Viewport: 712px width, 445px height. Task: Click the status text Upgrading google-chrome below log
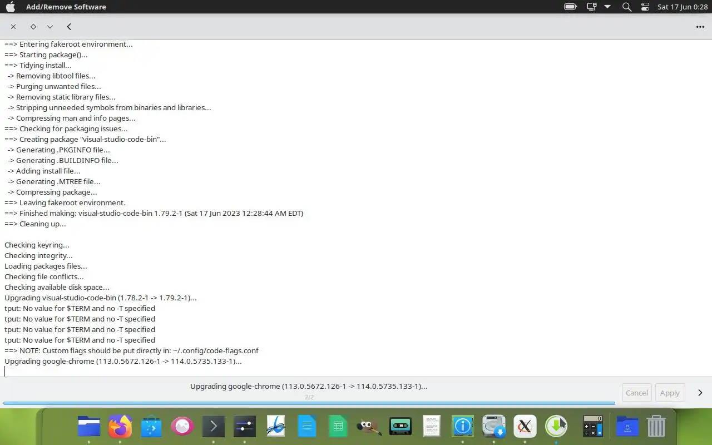[x=309, y=386]
